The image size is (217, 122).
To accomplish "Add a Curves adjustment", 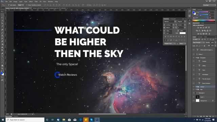I will coord(203,28).
